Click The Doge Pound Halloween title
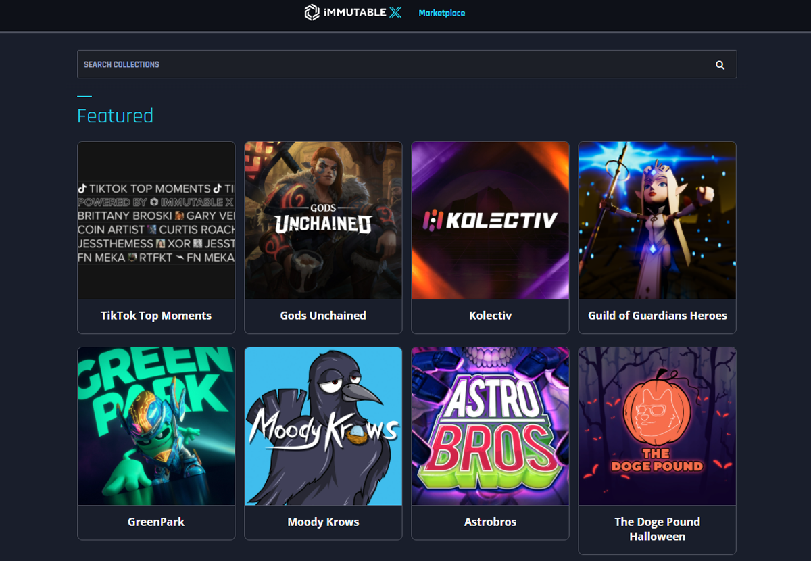Viewport: 811px width, 561px height. 657,529
